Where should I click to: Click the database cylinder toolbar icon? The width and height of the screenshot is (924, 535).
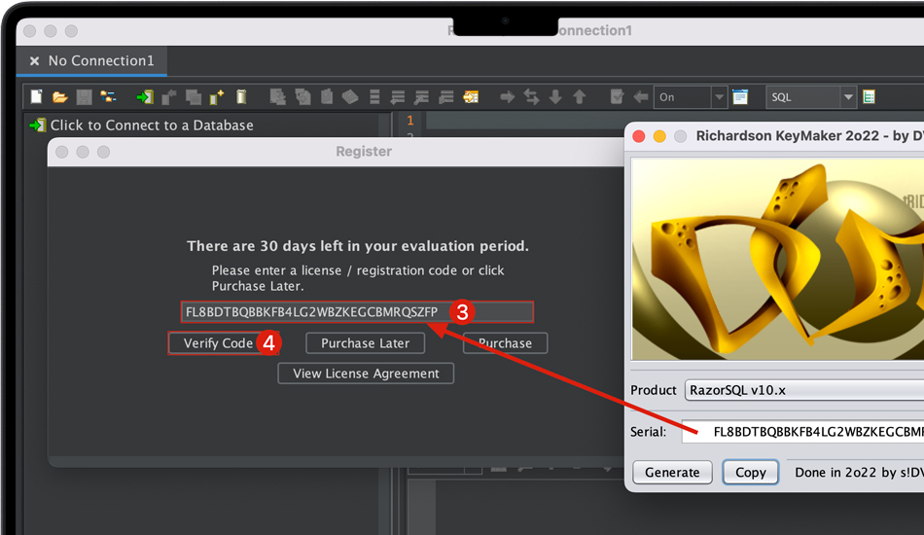pos(241,97)
